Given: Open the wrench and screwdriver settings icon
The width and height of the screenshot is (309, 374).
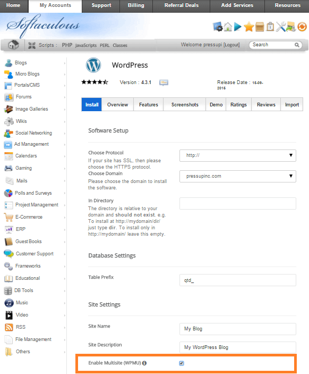Looking at the screenshot, I should tap(281, 27).
